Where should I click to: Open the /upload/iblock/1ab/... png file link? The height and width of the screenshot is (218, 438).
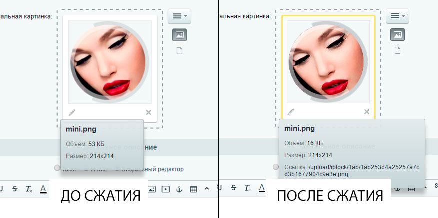352,171
